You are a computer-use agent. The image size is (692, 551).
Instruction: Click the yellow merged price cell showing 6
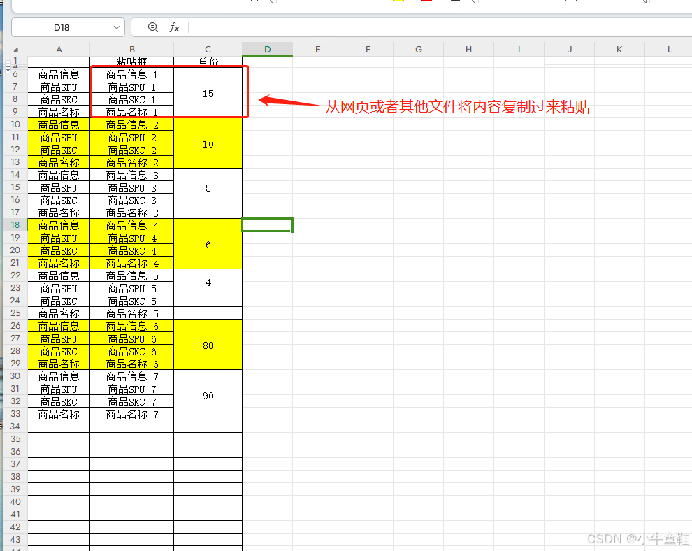[208, 244]
